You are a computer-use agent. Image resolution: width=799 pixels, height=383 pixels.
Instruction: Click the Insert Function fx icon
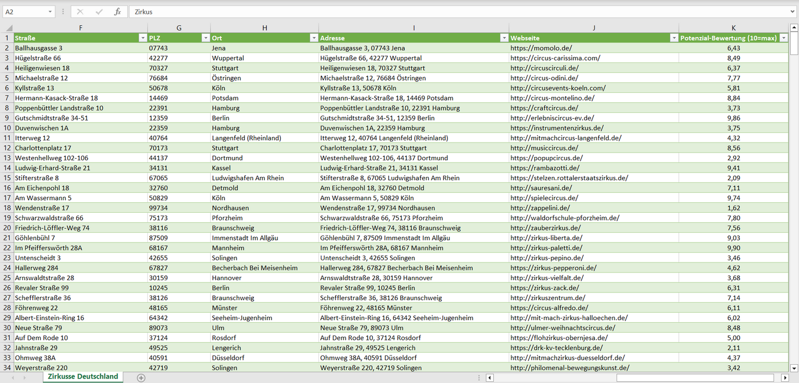[117, 12]
